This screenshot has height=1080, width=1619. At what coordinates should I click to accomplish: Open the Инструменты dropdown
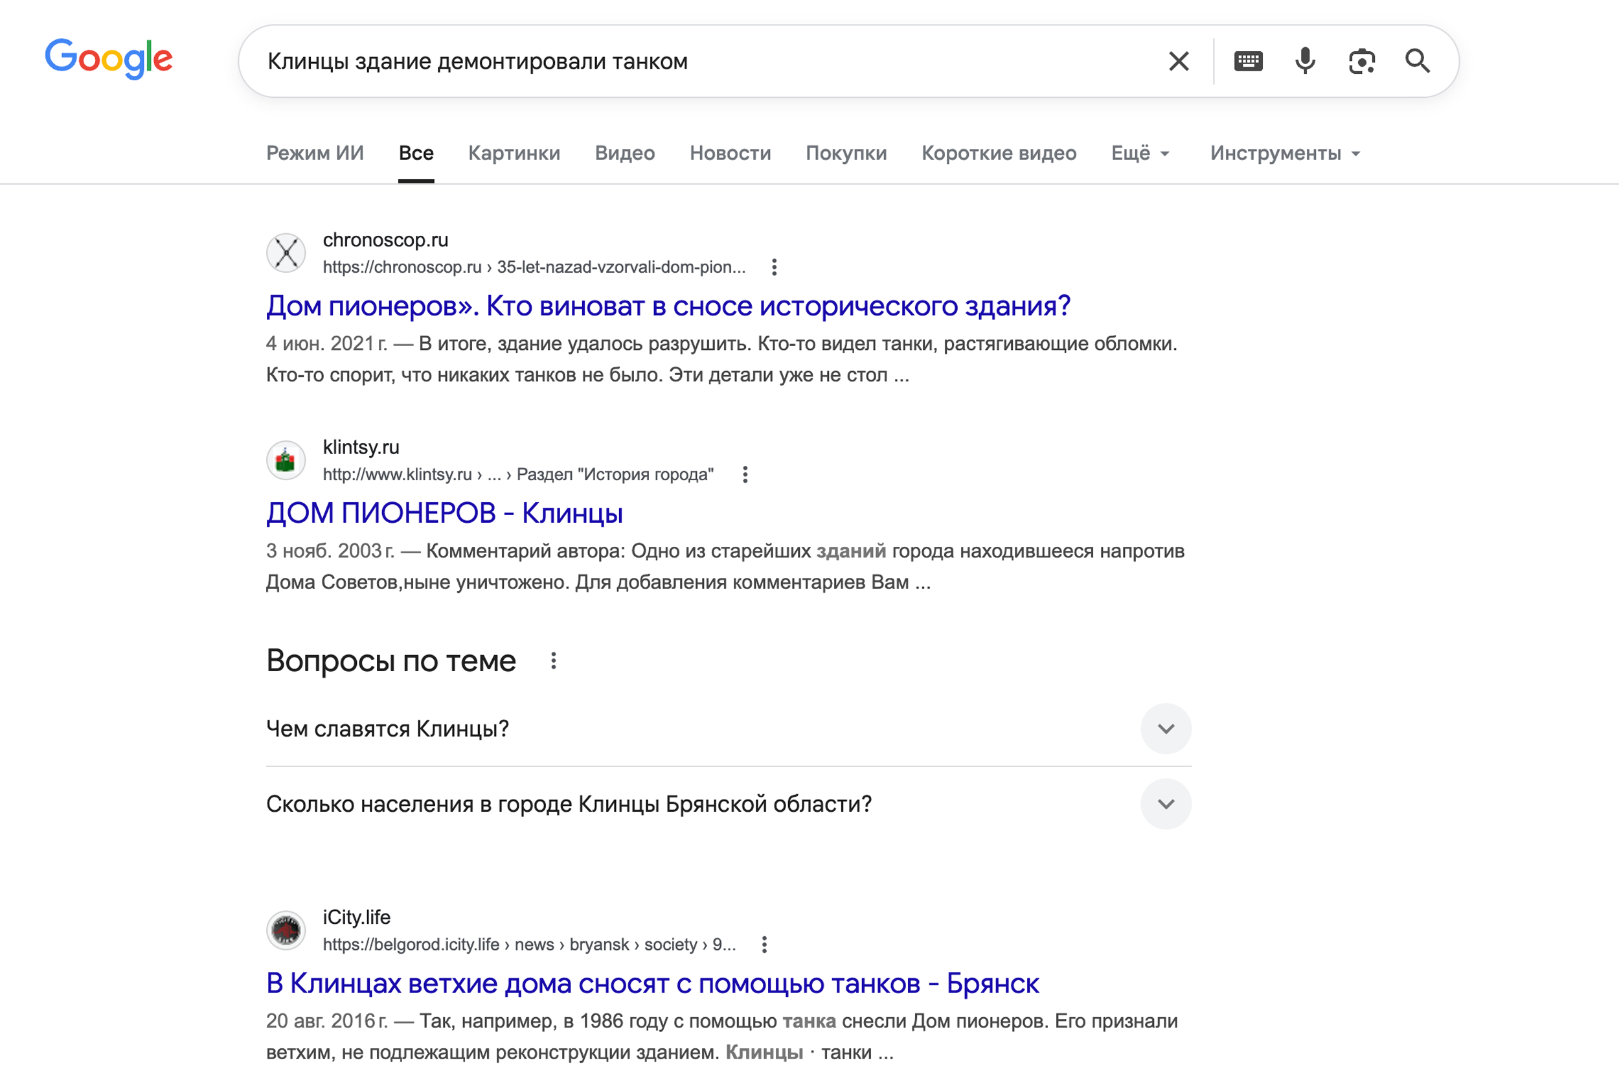(1284, 153)
